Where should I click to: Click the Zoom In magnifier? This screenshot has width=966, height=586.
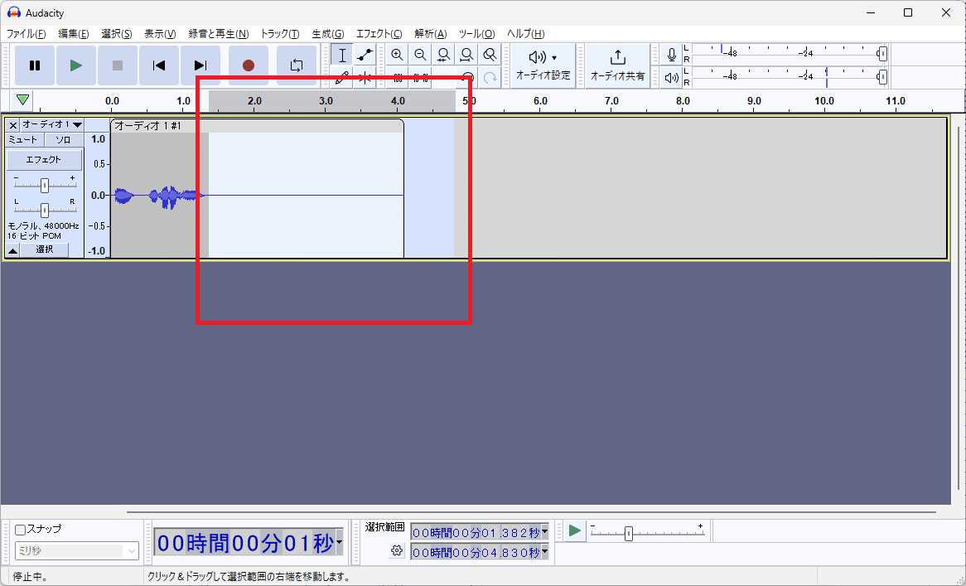(x=398, y=55)
